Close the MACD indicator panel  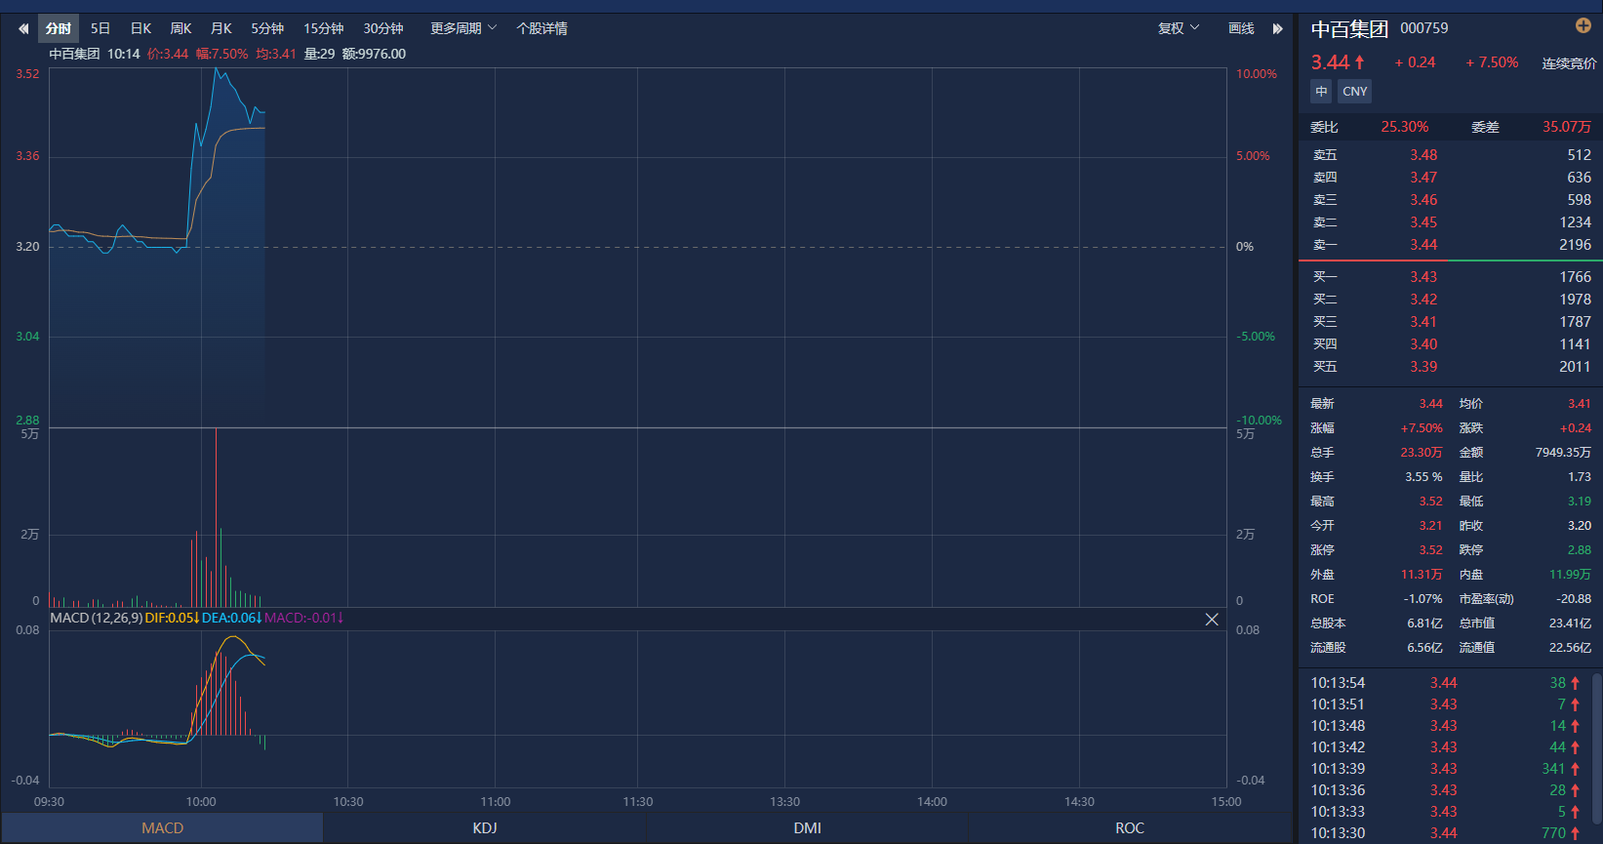[x=1212, y=620]
